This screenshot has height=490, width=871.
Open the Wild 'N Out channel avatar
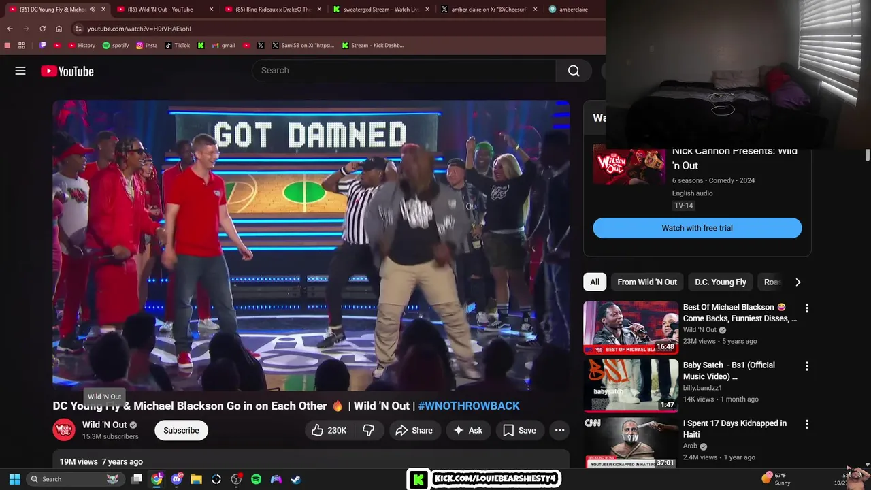tap(64, 430)
